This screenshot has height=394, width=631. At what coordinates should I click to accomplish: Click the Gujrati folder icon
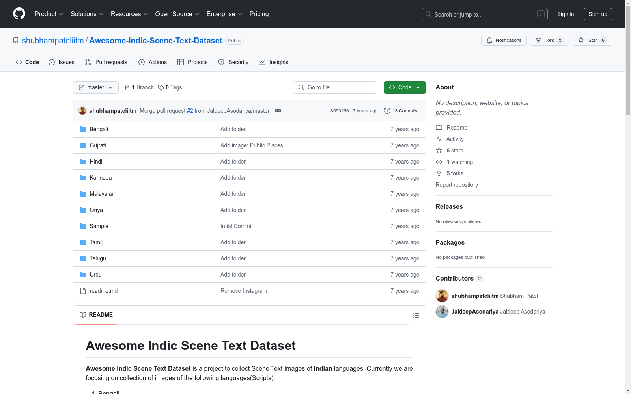tap(83, 145)
